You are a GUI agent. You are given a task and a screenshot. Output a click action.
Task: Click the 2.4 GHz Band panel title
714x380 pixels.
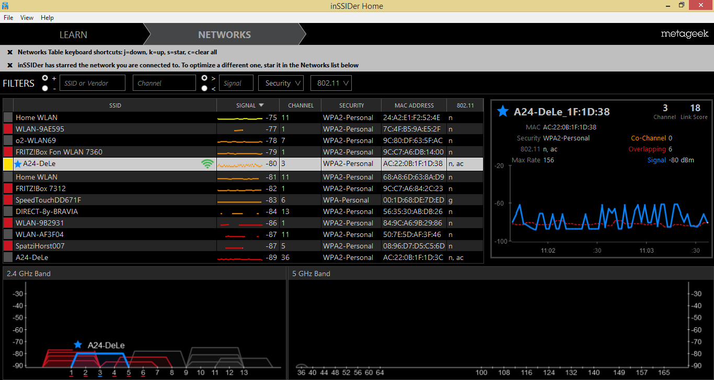pos(29,274)
